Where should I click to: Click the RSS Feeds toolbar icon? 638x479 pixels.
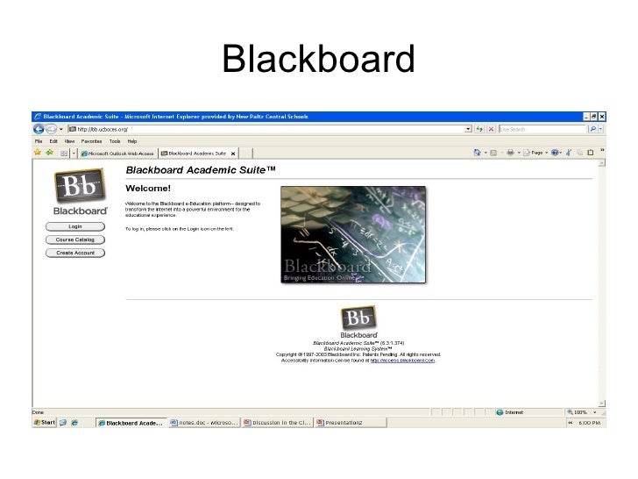point(493,153)
